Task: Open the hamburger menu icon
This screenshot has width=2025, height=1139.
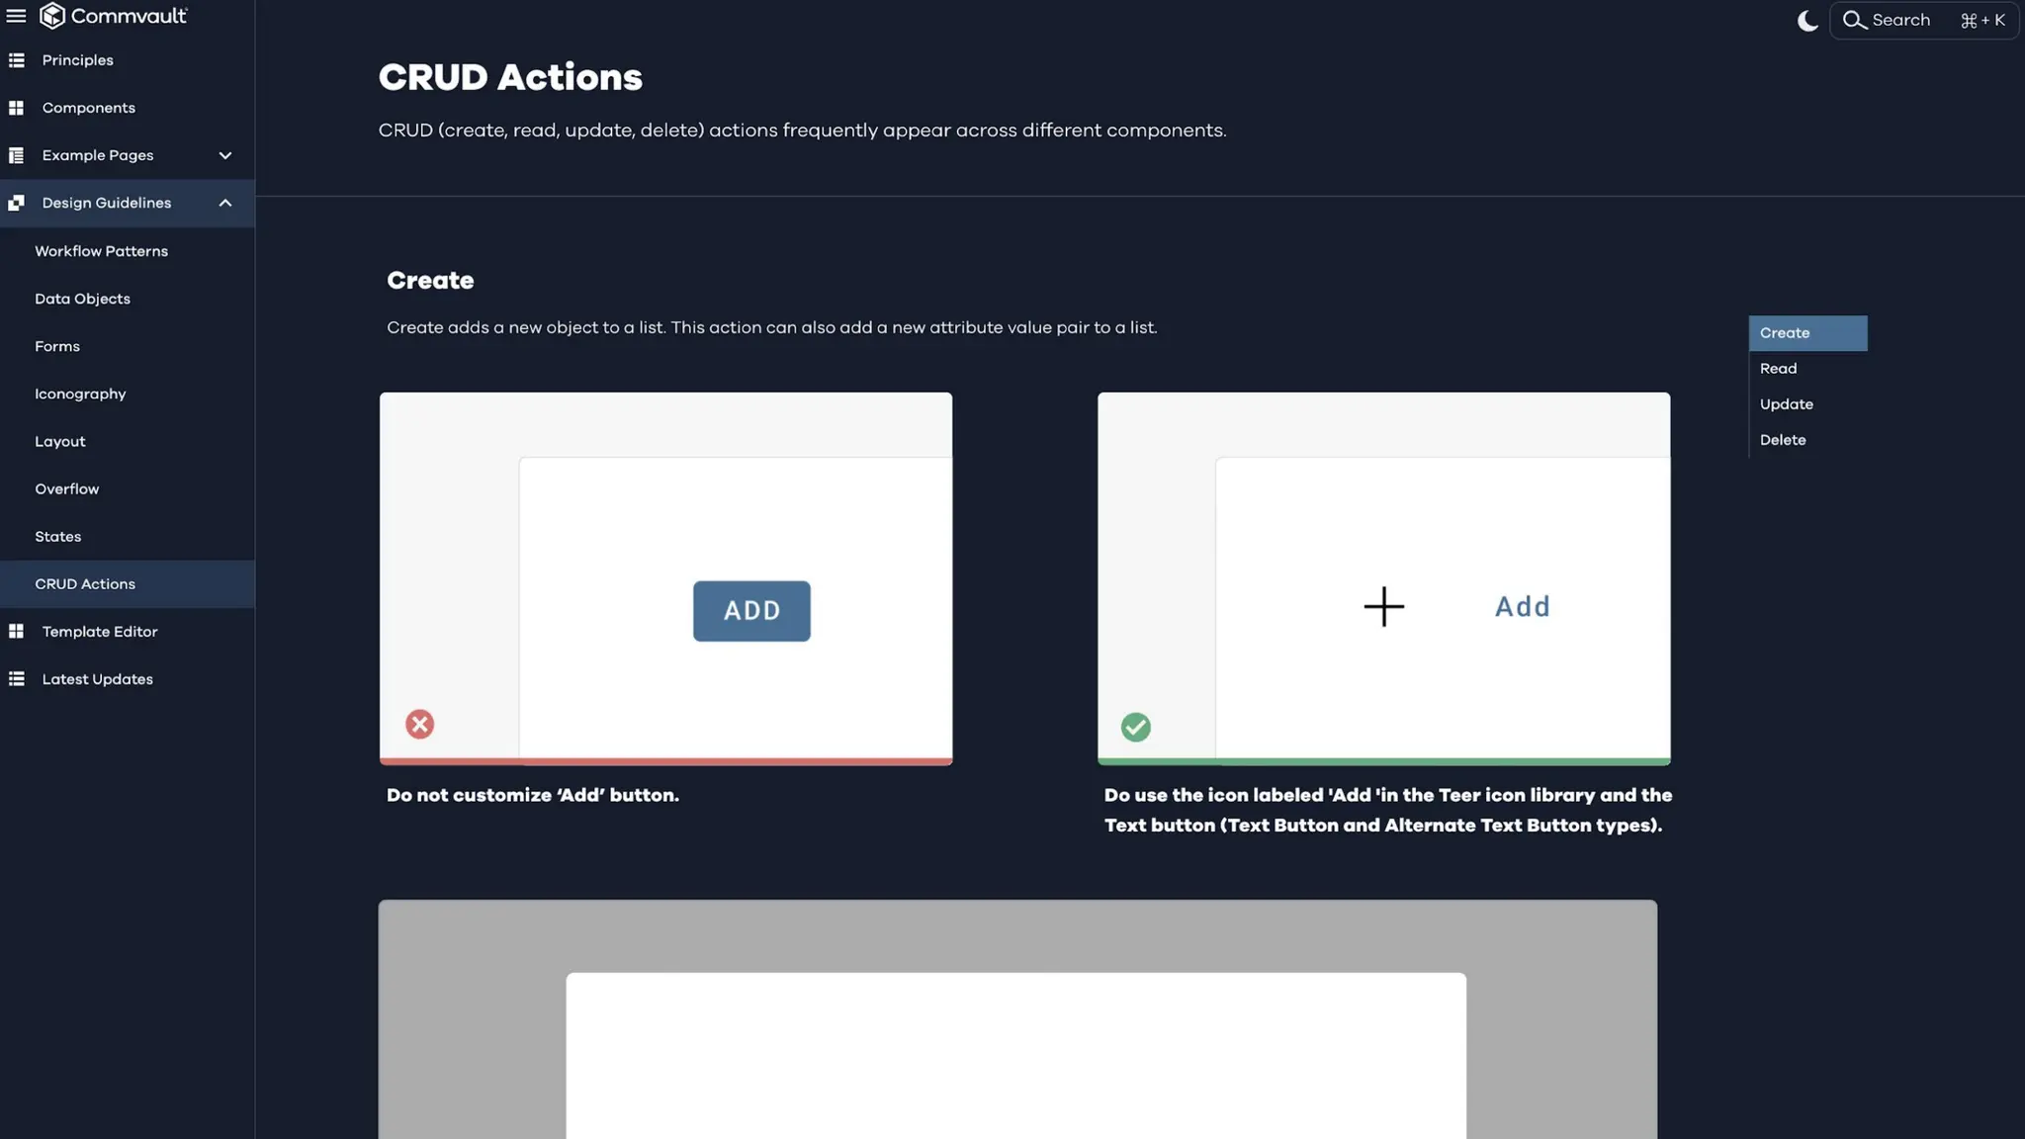Action: point(16,16)
